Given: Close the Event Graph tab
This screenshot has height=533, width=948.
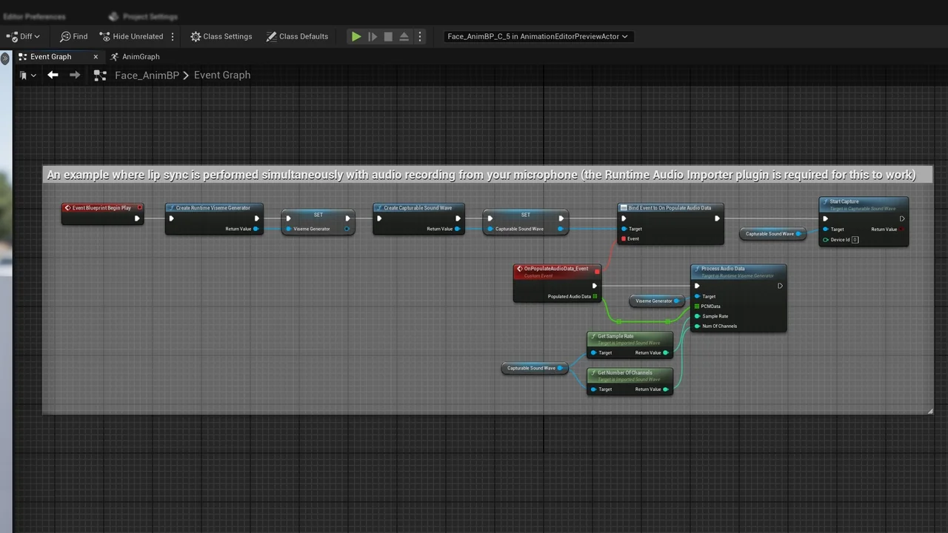Looking at the screenshot, I should tap(96, 56).
